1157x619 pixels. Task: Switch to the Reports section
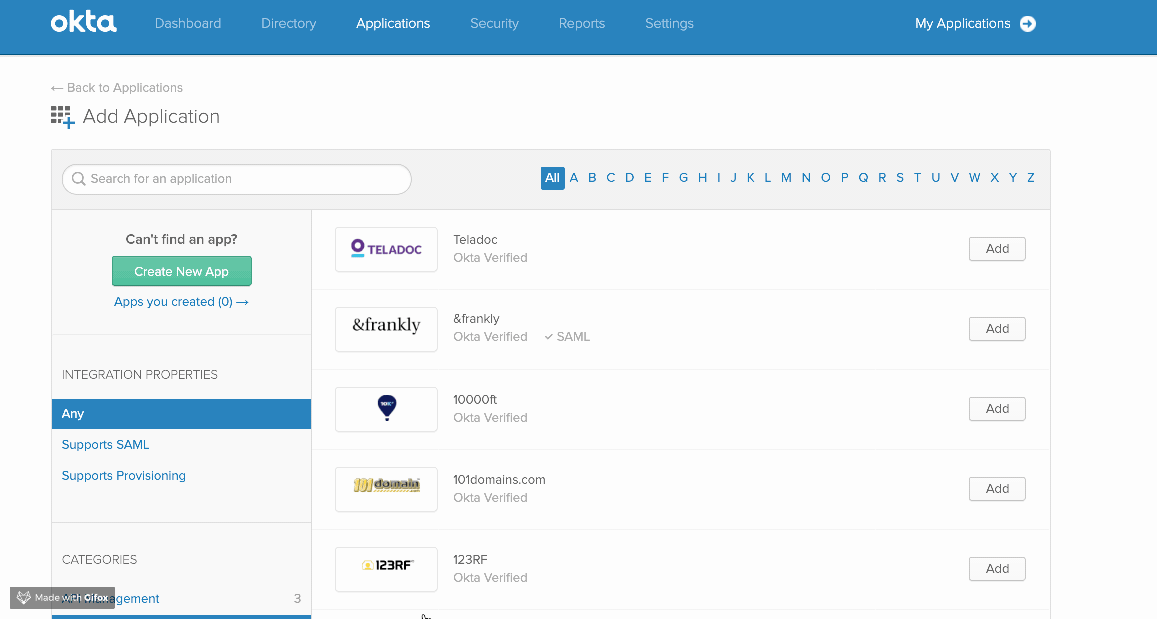581,23
